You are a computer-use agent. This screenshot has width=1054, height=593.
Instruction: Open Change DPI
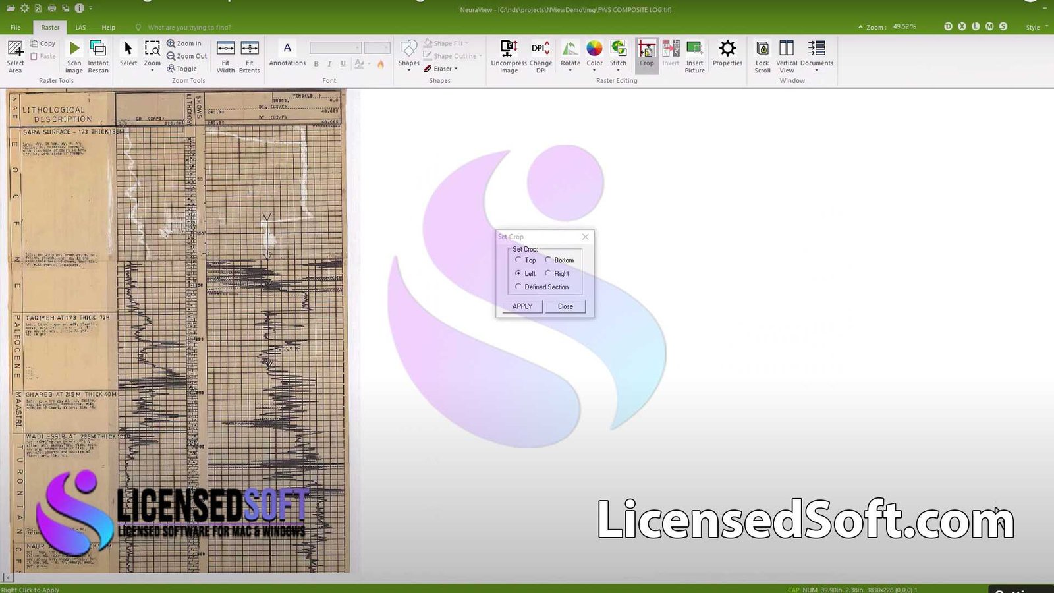[541, 56]
